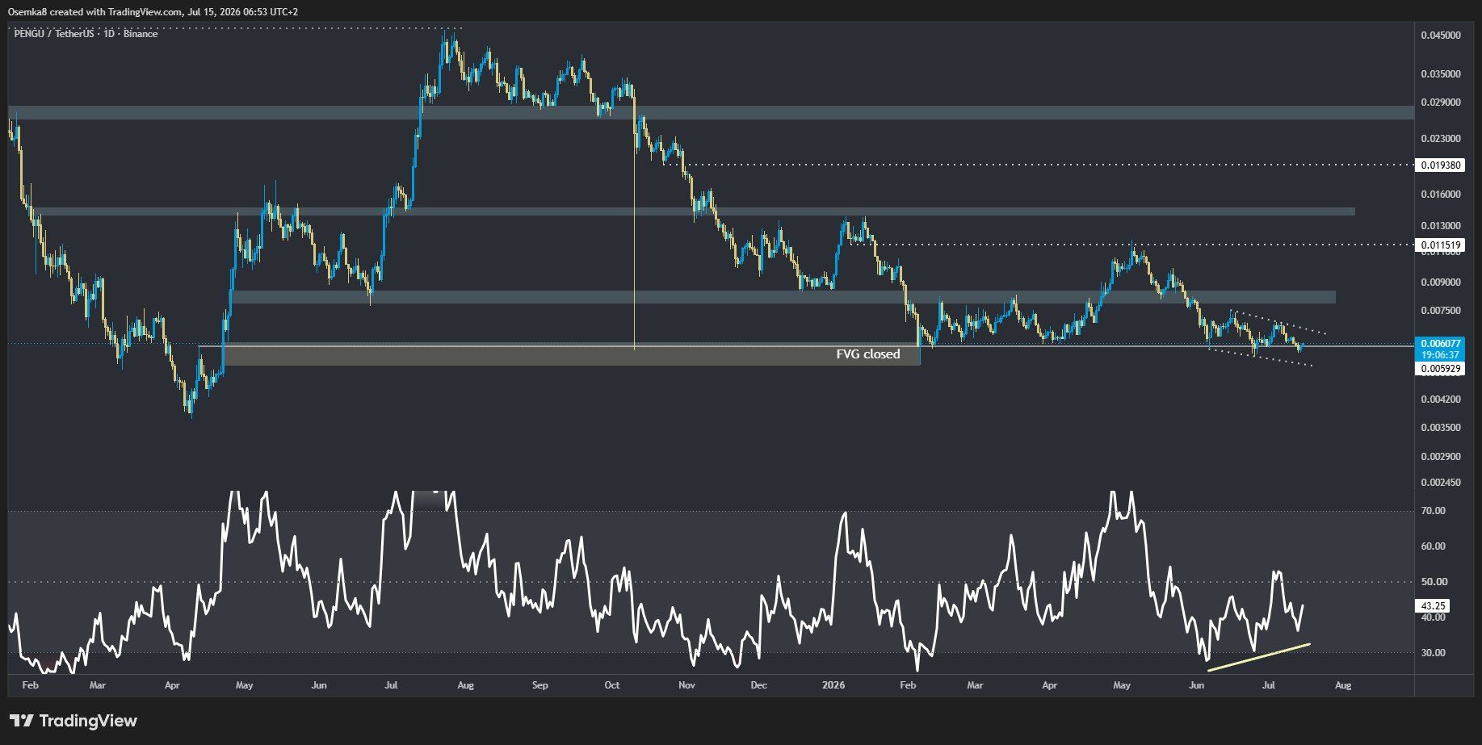Image resolution: width=1482 pixels, height=745 pixels.
Task: Click the Nov label on time axis
Action: 686,685
